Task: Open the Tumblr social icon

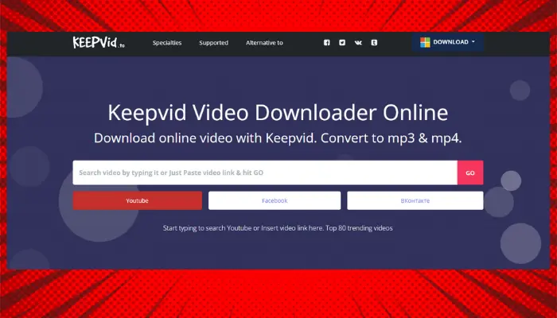Action: [x=374, y=43]
